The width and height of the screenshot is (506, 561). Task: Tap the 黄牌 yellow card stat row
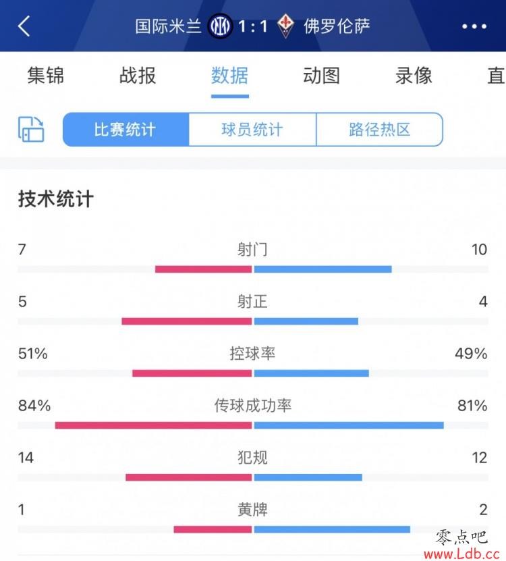[253, 518]
